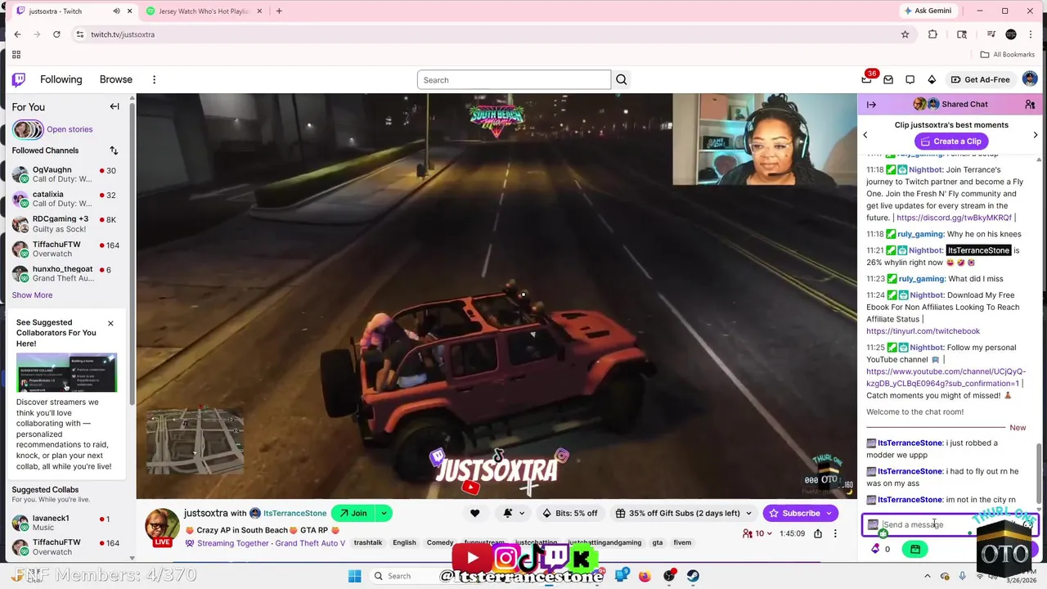Open the notification bell dropdown
The image size is (1047, 589).
coord(513,513)
